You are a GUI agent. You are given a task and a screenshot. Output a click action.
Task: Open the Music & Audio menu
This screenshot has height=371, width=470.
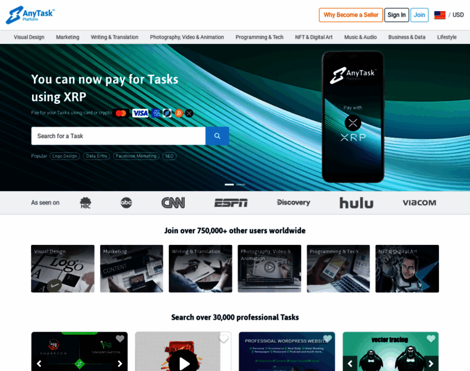tap(361, 37)
